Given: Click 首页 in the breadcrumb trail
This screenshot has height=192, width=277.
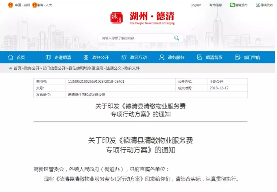Looking at the screenshot, I should pos(17,68).
